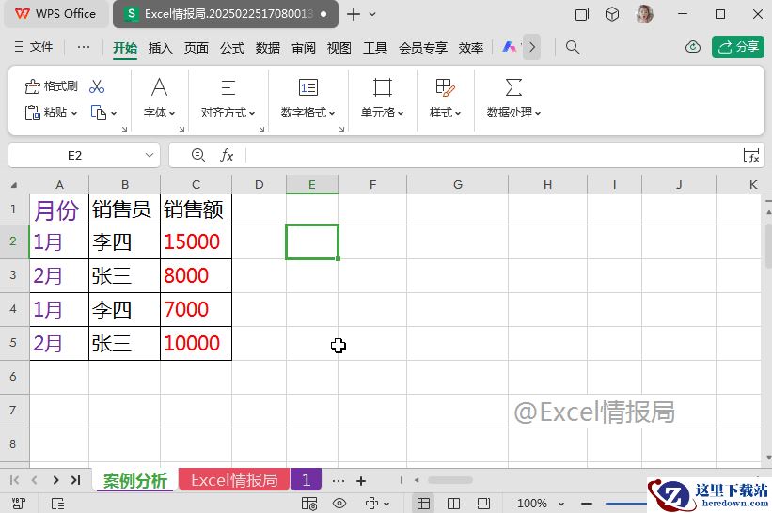
Task: Click the formula bar input area
Action: coord(493,155)
